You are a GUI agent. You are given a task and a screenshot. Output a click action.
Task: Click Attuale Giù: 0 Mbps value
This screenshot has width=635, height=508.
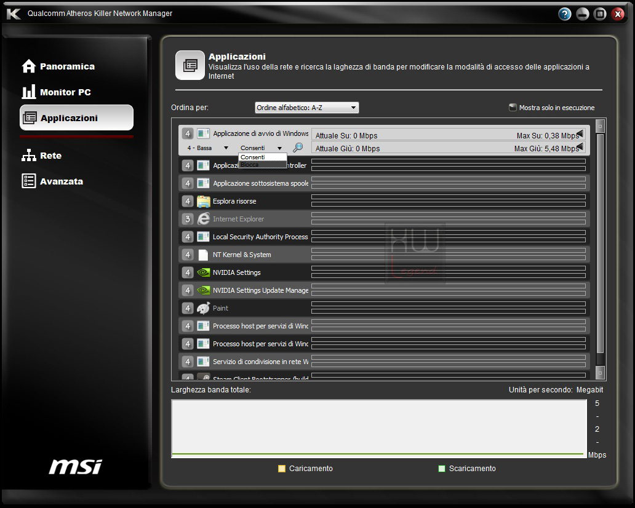click(348, 149)
